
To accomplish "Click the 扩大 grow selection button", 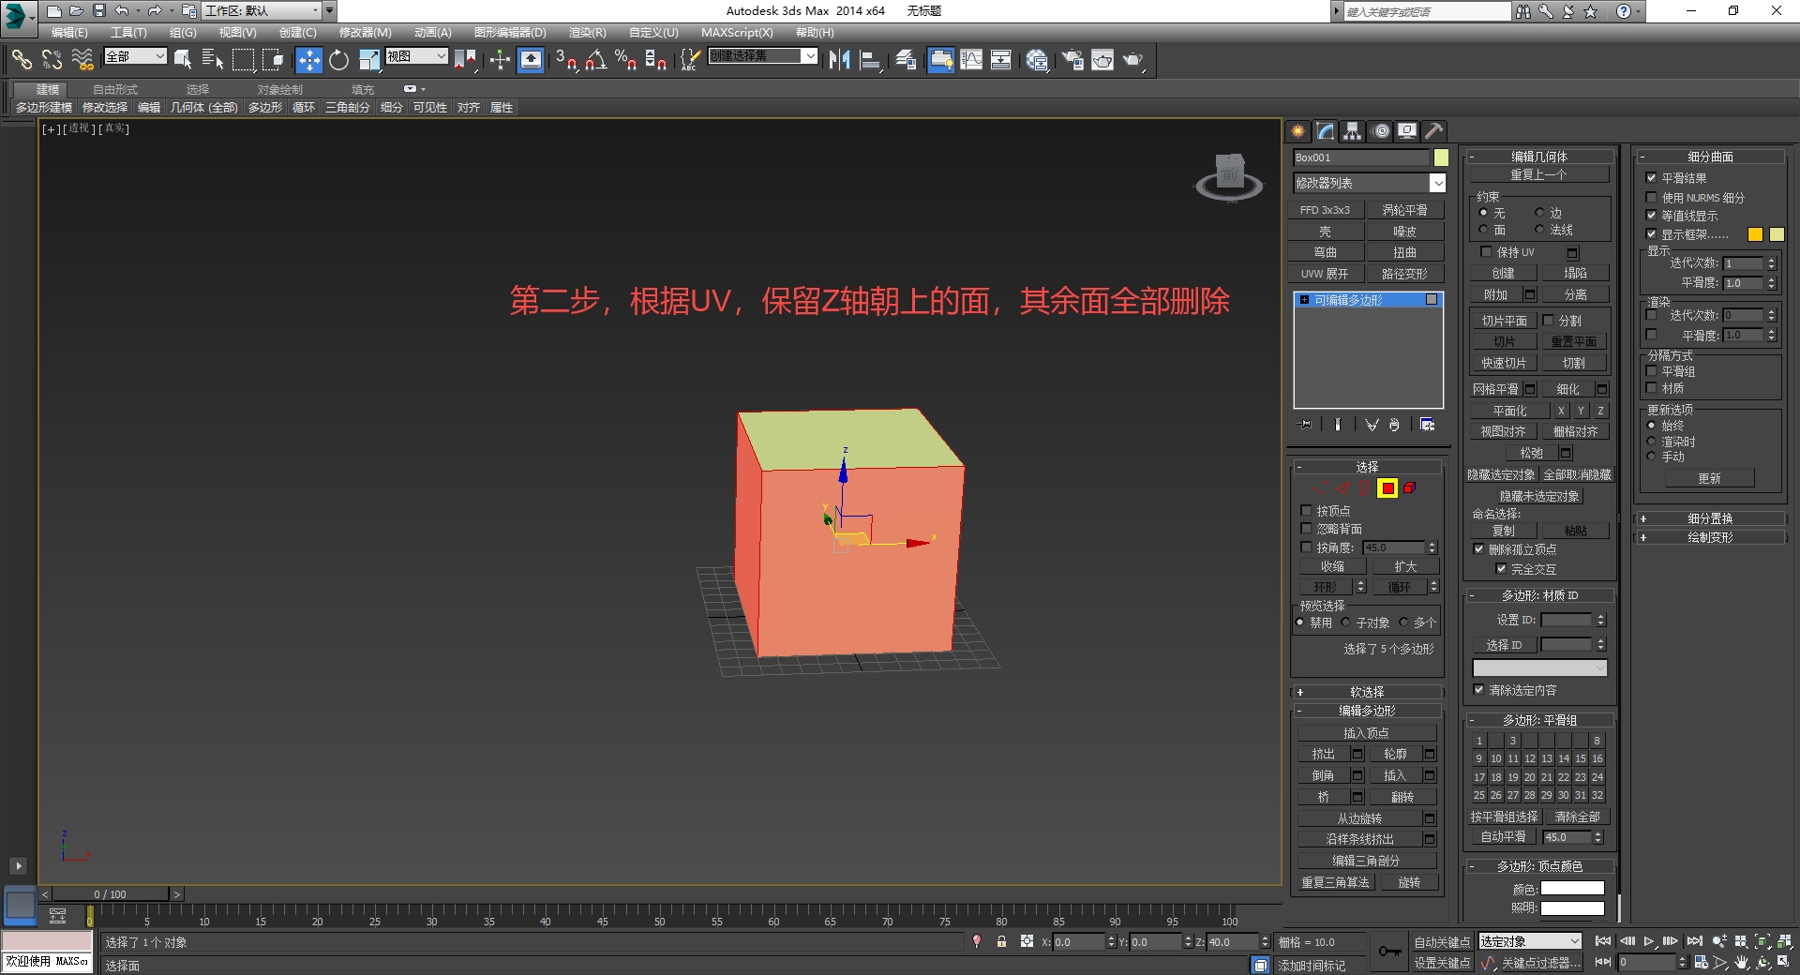I will 1404,566.
